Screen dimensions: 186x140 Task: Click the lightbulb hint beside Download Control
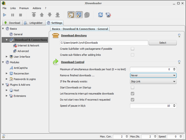[179, 62]
